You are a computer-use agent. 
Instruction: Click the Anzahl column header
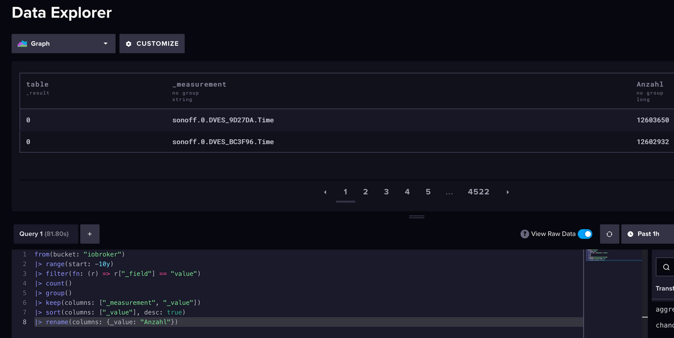point(650,84)
